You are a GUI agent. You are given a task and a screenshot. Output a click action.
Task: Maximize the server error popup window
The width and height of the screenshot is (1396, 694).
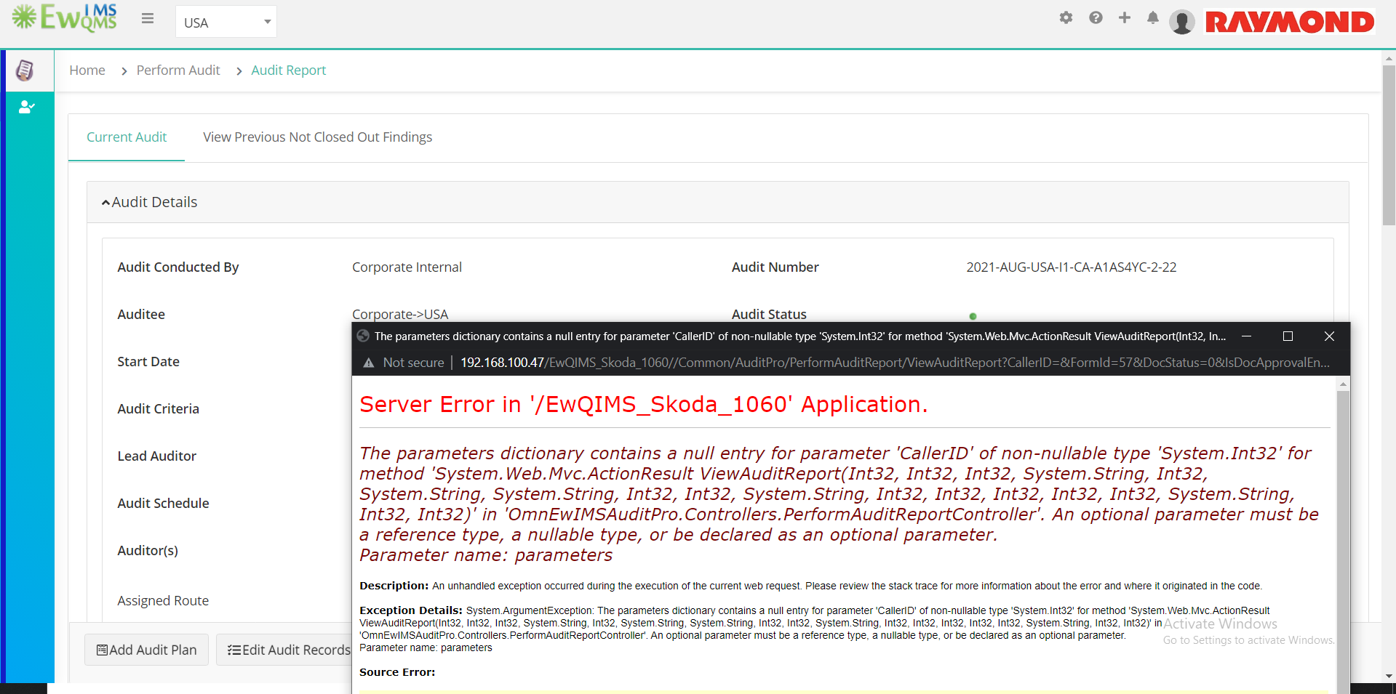[x=1288, y=336]
